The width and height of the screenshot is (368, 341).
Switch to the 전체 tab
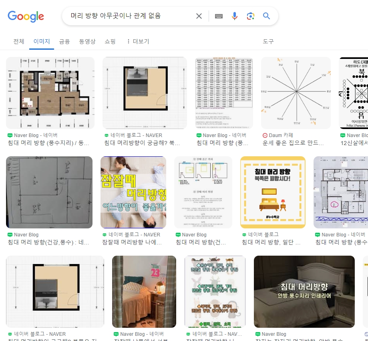coord(19,41)
